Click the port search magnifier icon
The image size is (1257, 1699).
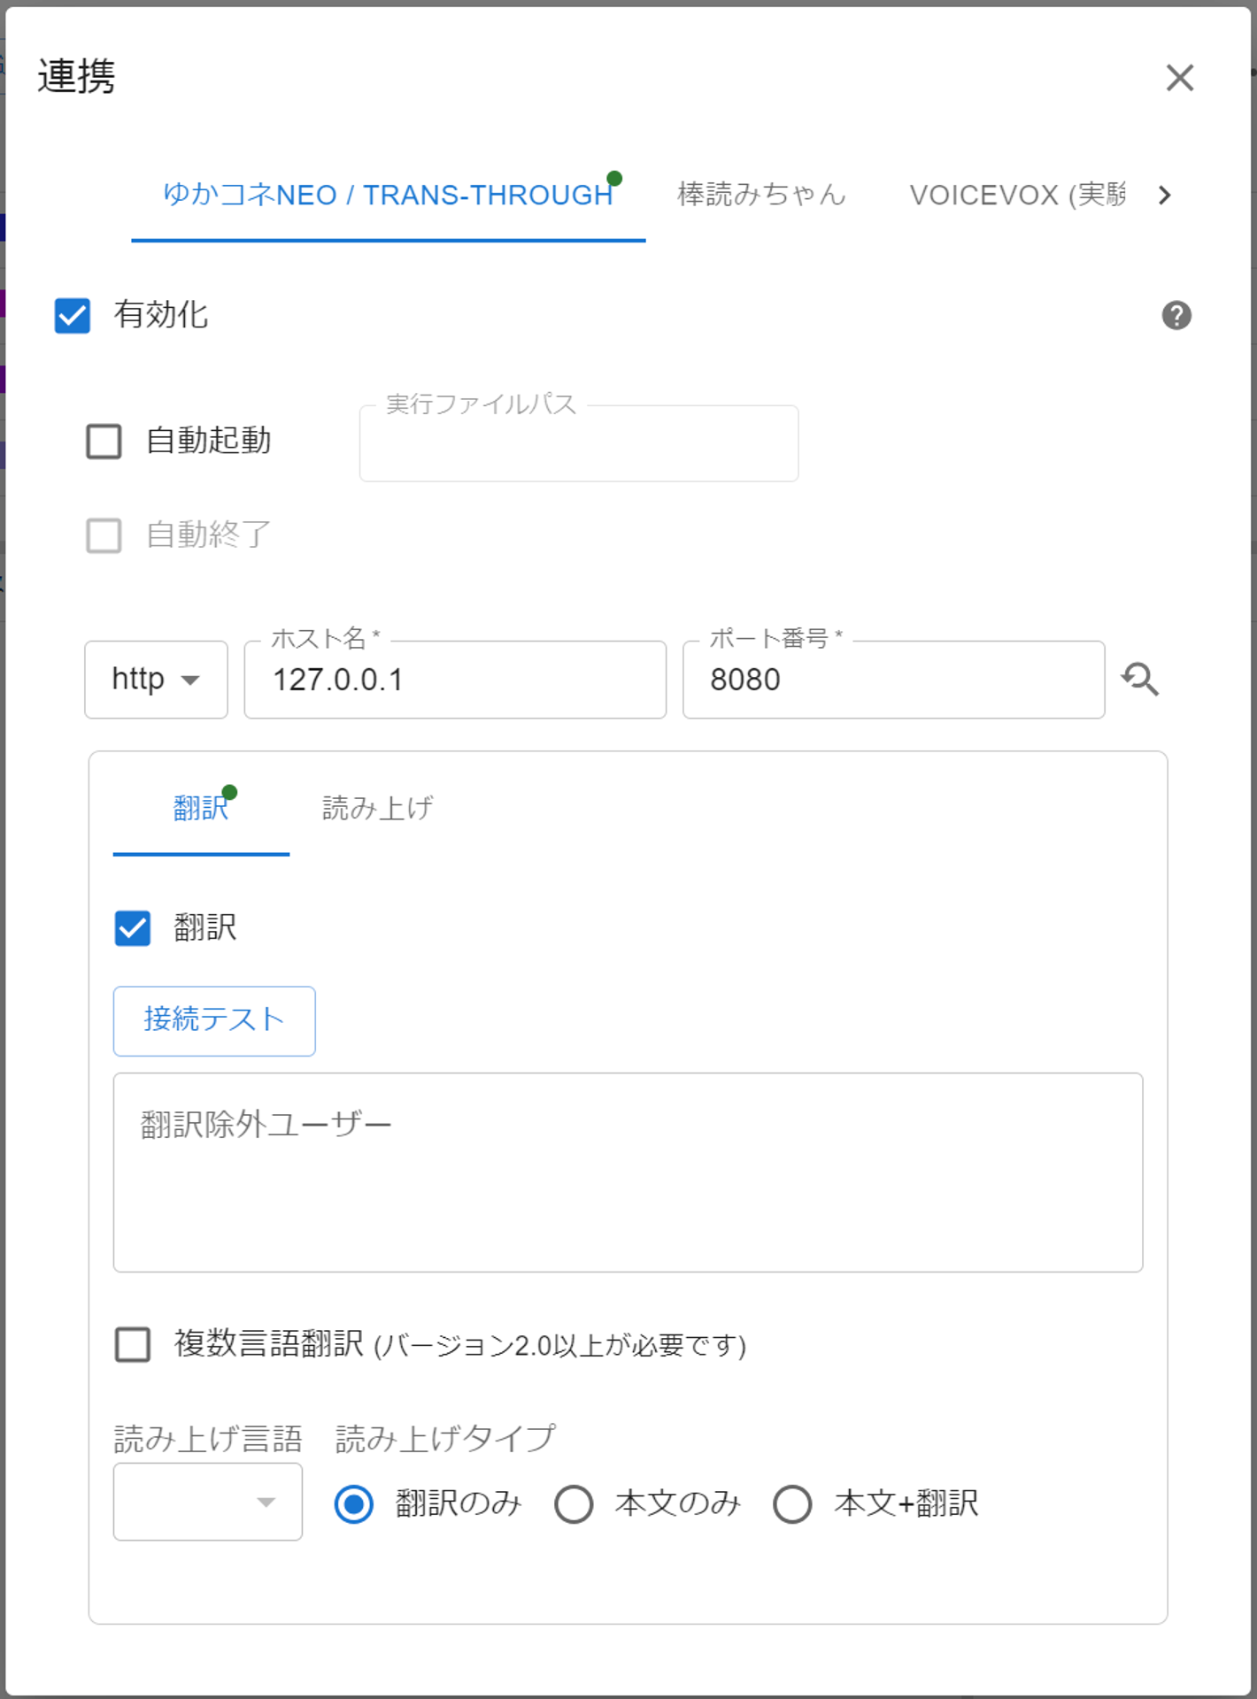coord(1140,680)
